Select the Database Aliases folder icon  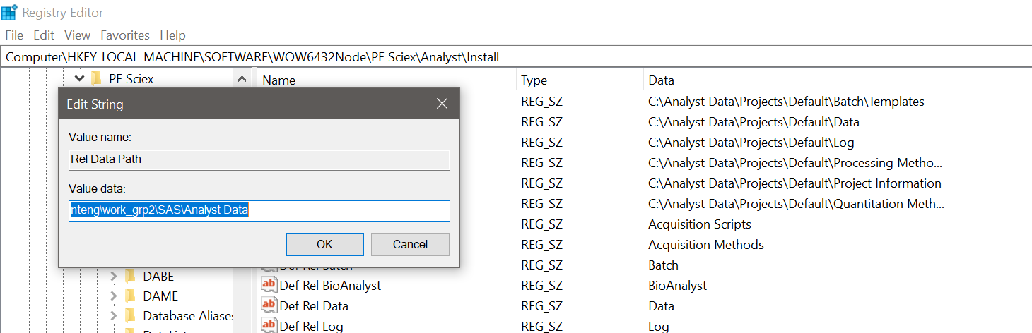tap(130, 315)
